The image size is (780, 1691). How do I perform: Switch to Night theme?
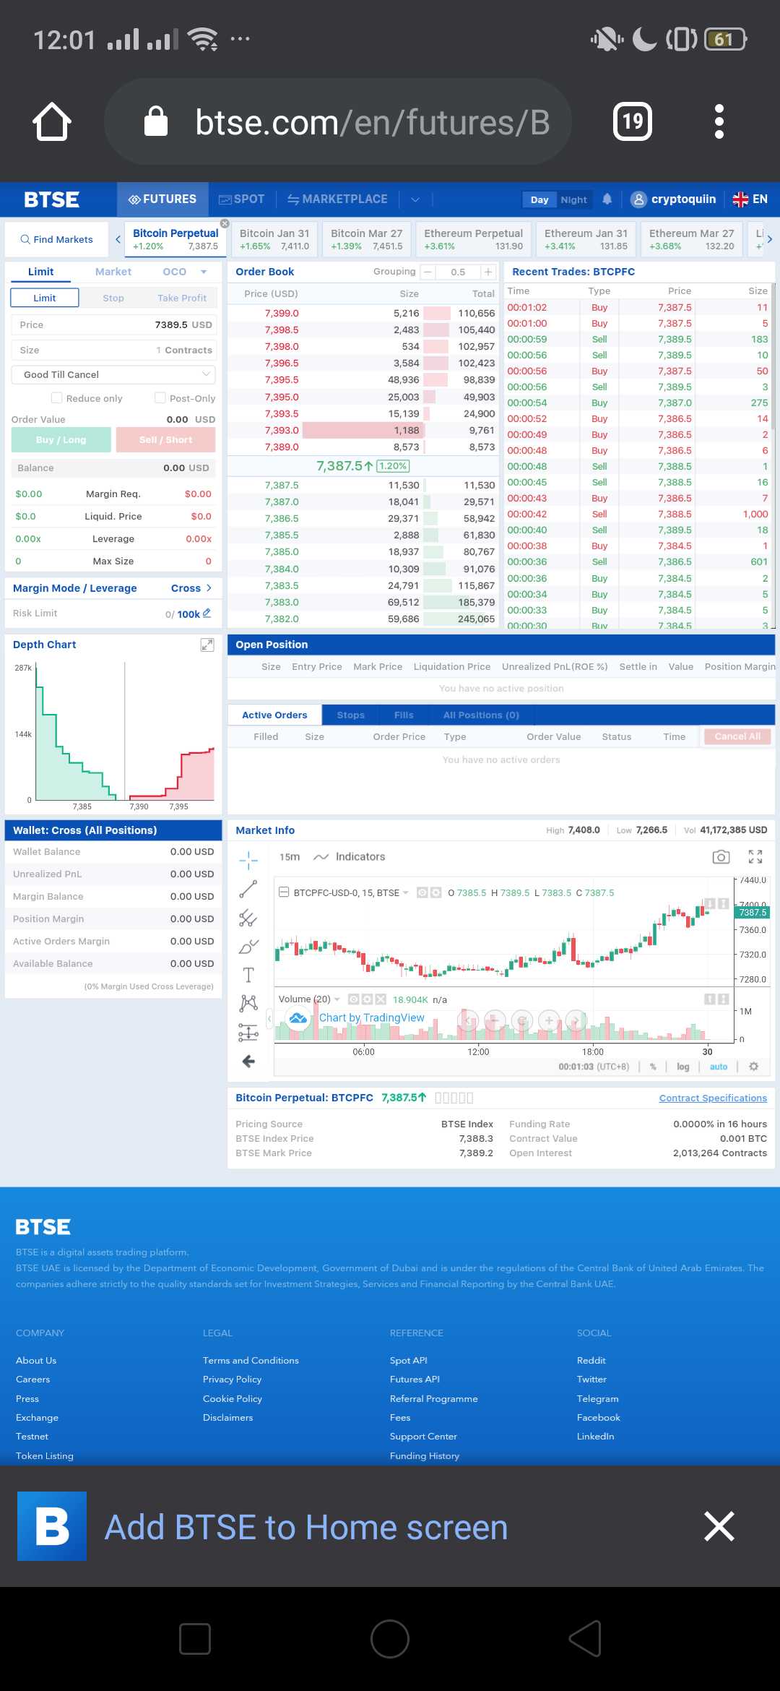pos(574,199)
